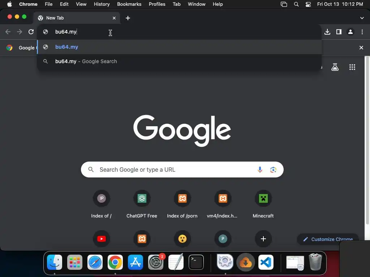Select the bu64.my URL suggestion
The width and height of the screenshot is (370, 277).
(179, 47)
